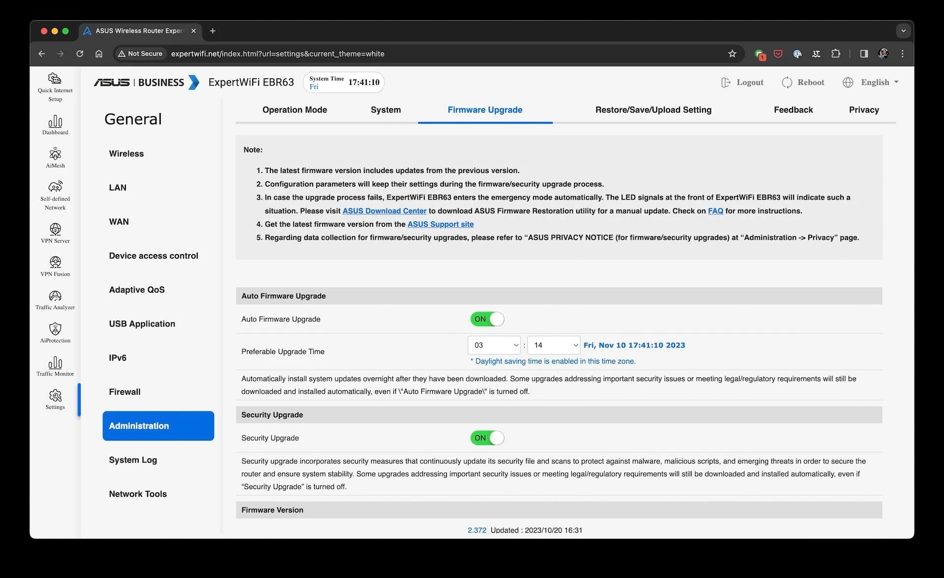Expand the Chrome tab search chevron
Image resolution: width=944 pixels, height=578 pixels.
(x=903, y=31)
